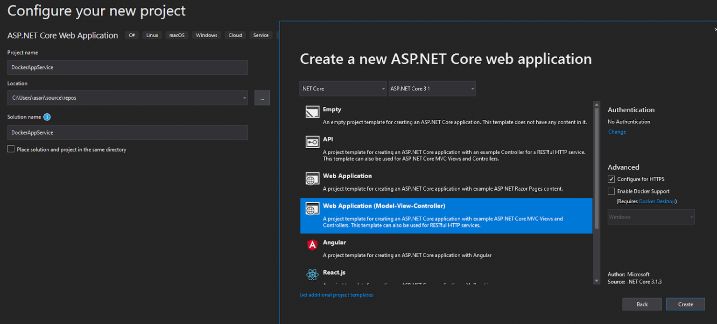
Task: Click the Solution name info icon
Action: (x=47, y=117)
